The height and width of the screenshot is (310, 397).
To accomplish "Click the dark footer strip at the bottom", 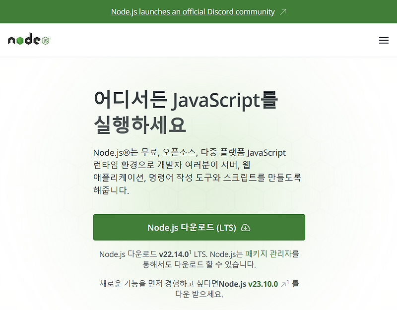I will coord(198,308).
